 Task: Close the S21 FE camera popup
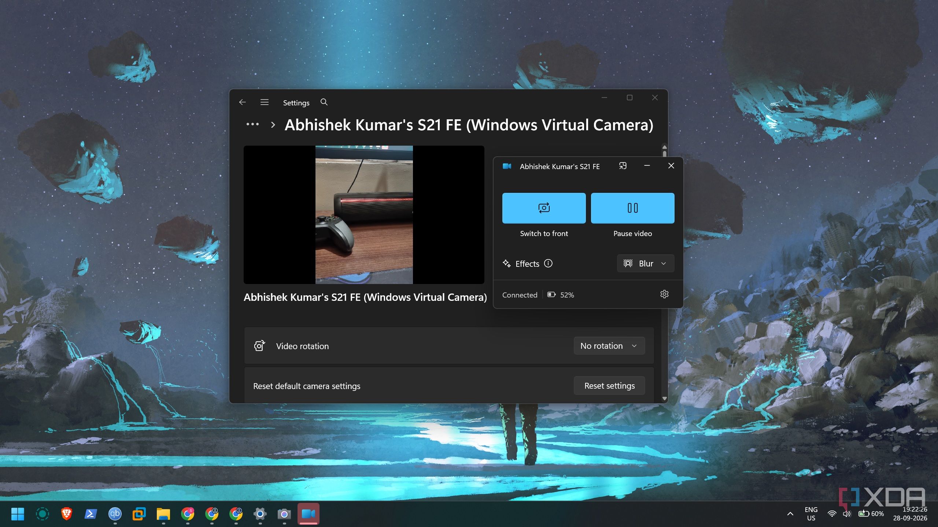671,166
